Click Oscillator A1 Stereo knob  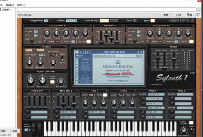click(x=76, y=33)
